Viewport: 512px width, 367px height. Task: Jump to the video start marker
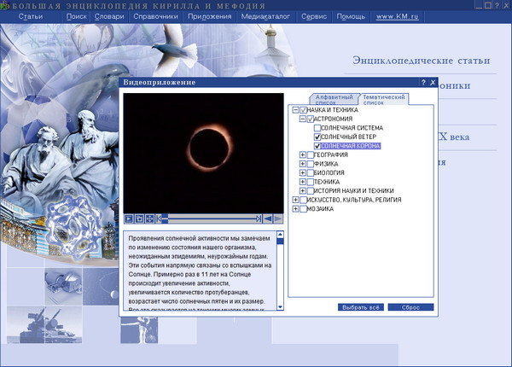click(x=160, y=218)
